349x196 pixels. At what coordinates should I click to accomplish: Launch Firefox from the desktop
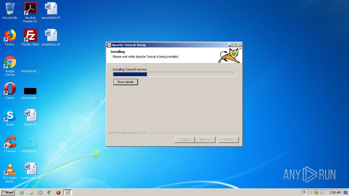pyautogui.click(x=10, y=38)
